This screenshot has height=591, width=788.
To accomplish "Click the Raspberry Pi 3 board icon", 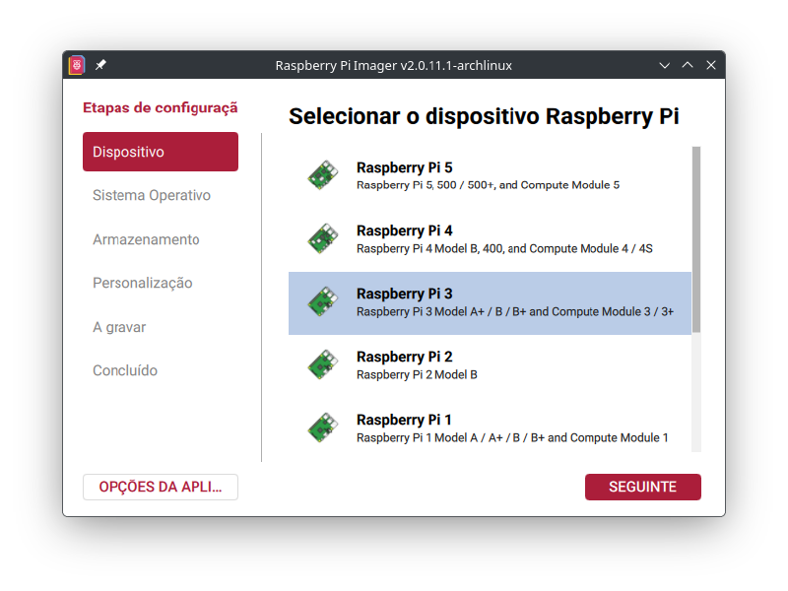I will 323,301.
